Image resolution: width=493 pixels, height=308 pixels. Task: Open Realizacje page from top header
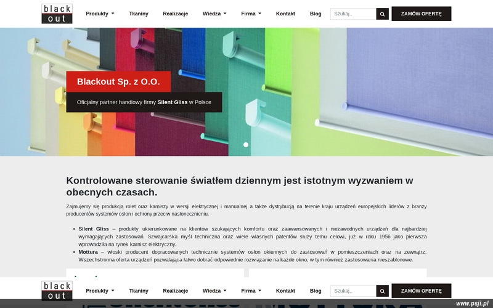point(176,14)
